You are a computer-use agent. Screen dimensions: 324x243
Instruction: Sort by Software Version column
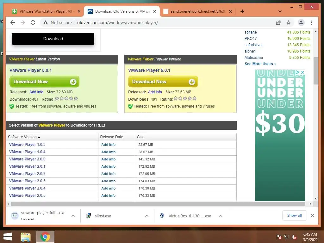tap(24, 137)
